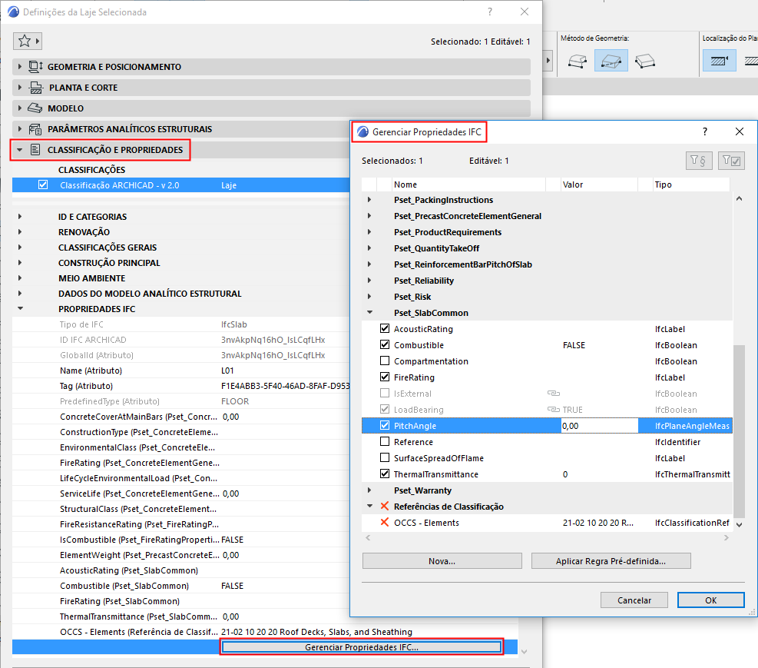The image size is (758, 668).
Task: Click the filter by scheme icon
Action: click(x=699, y=161)
